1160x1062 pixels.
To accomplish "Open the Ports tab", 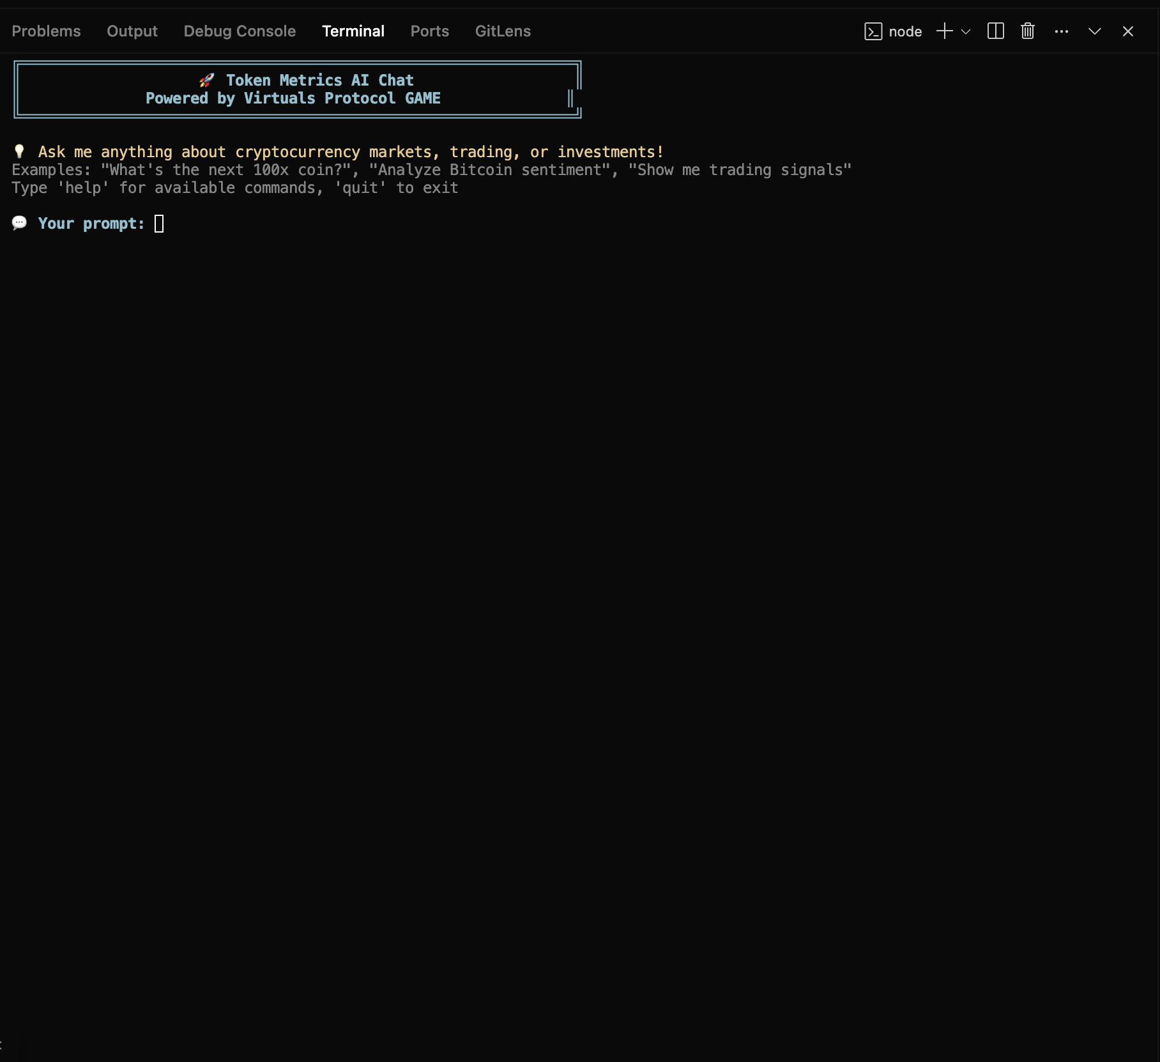I will tap(429, 31).
